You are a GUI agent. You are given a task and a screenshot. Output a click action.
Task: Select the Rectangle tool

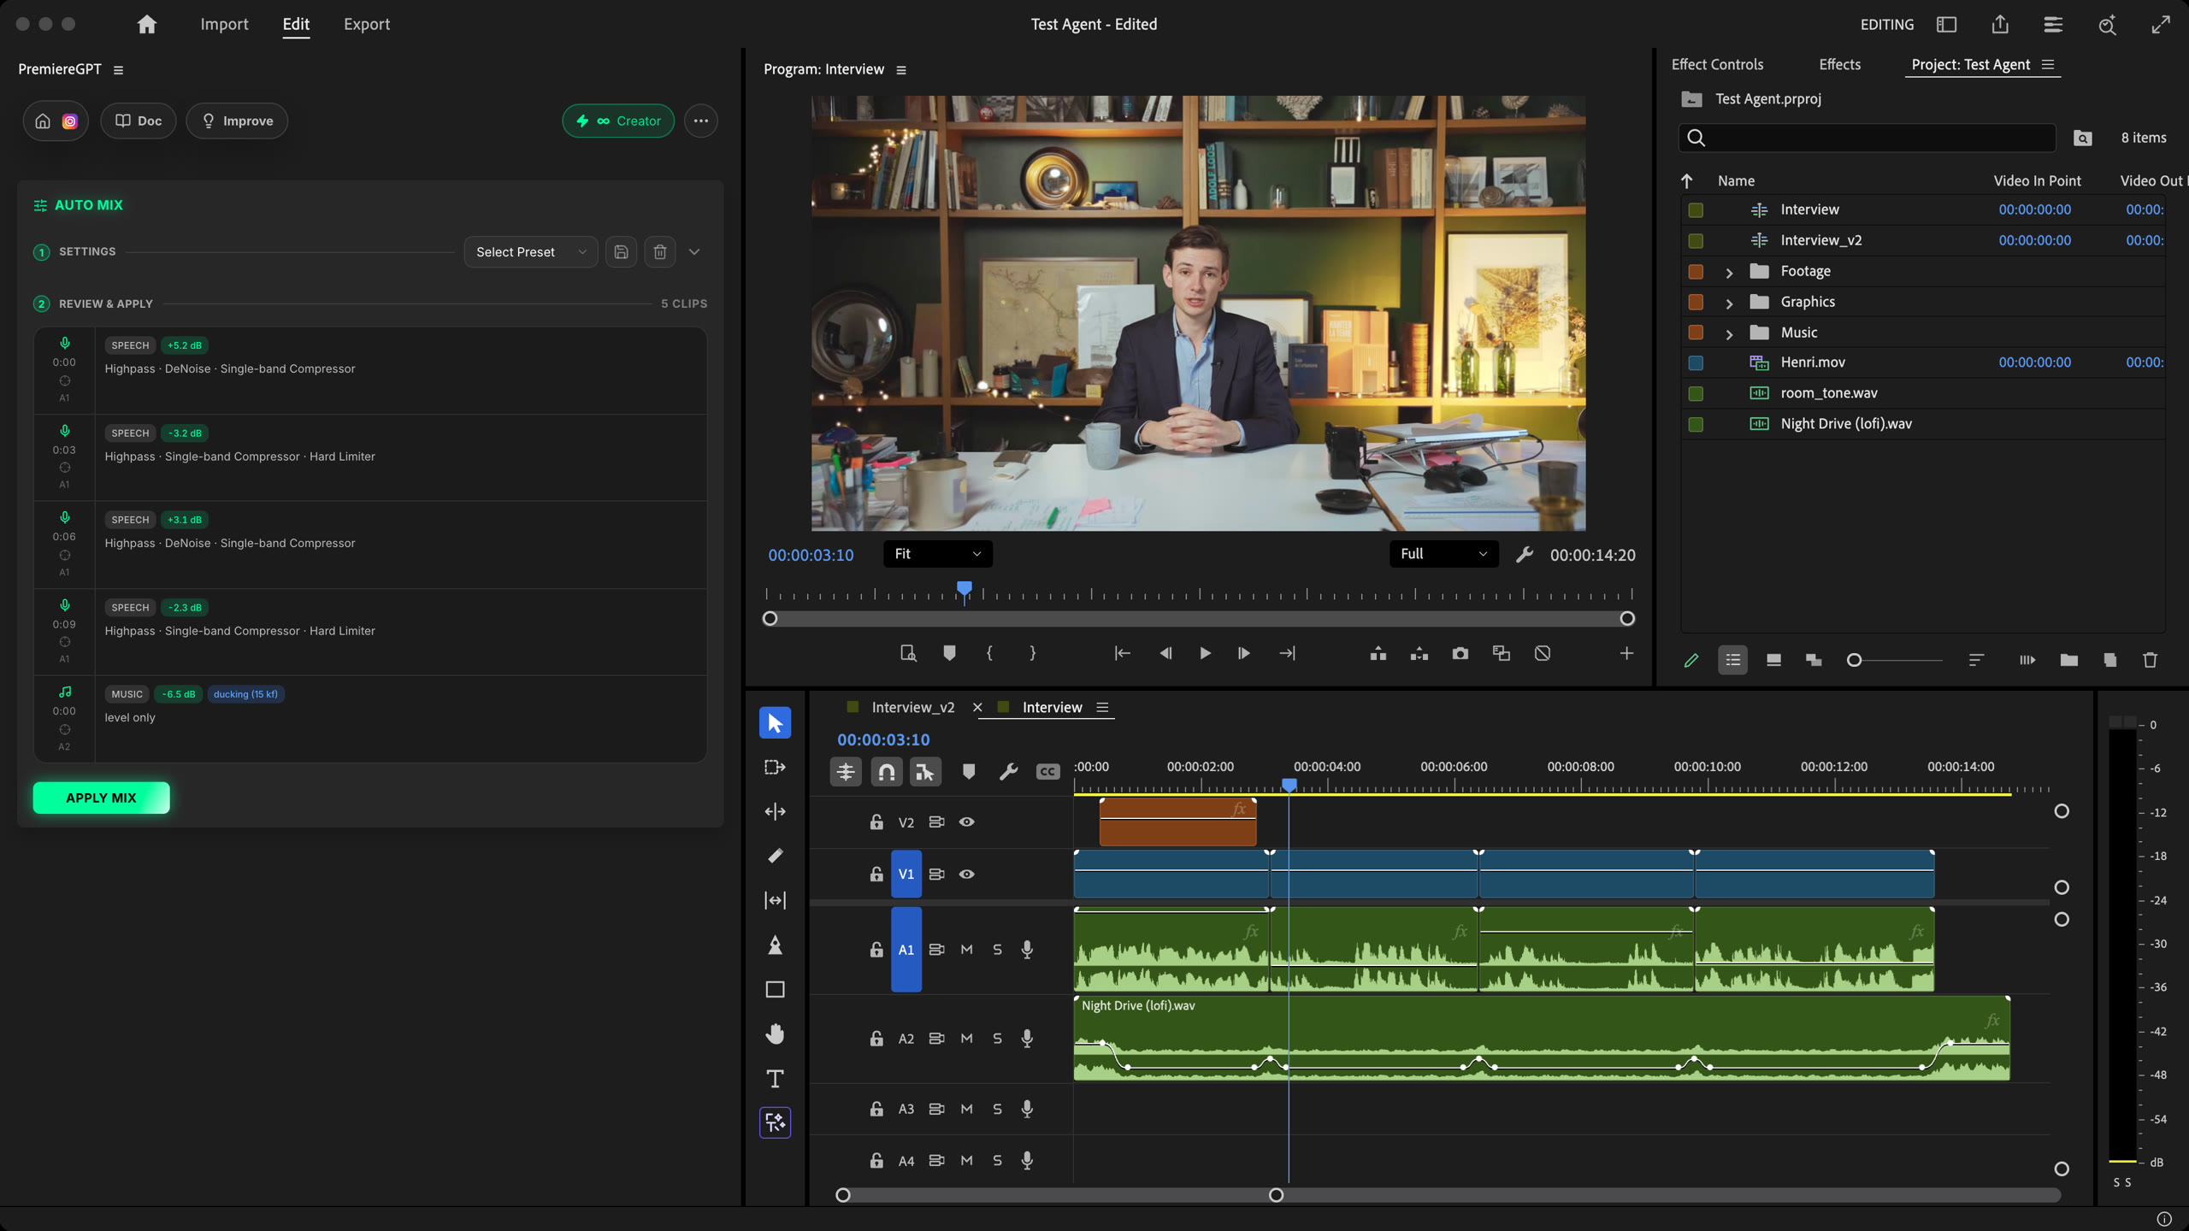click(x=775, y=989)
